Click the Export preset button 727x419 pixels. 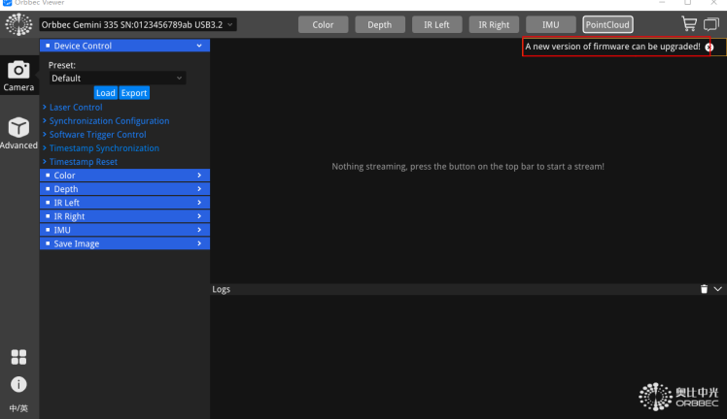tap(134, 93)
